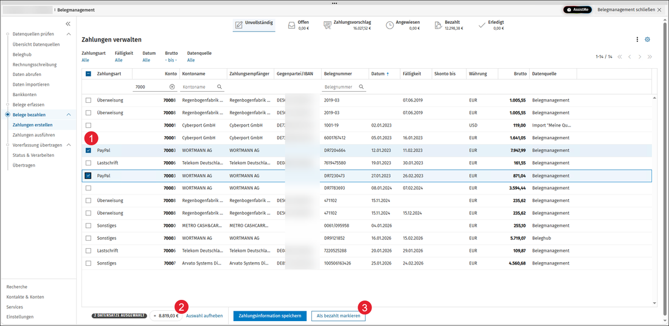Click Zahlungsinformation speichern button
This screenshot has width=669, height=326.
(269, 316)
